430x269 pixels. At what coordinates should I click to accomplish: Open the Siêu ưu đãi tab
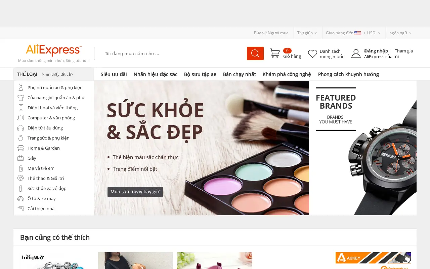coord(114,74)
